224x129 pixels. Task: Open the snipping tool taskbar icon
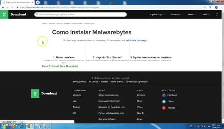pyautogui.click(x=47, y=126)
